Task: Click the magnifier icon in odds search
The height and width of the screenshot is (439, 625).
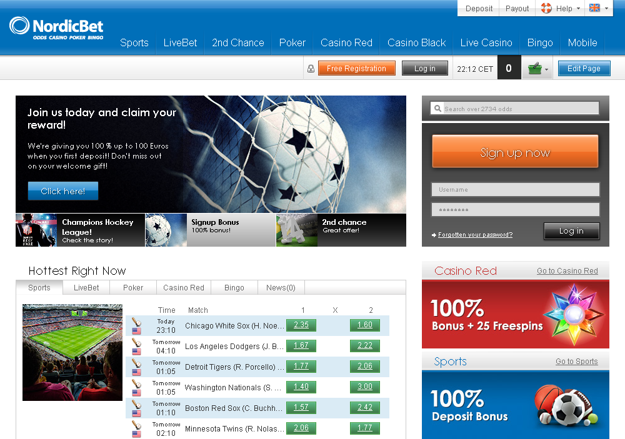Action: coord(437,109)
